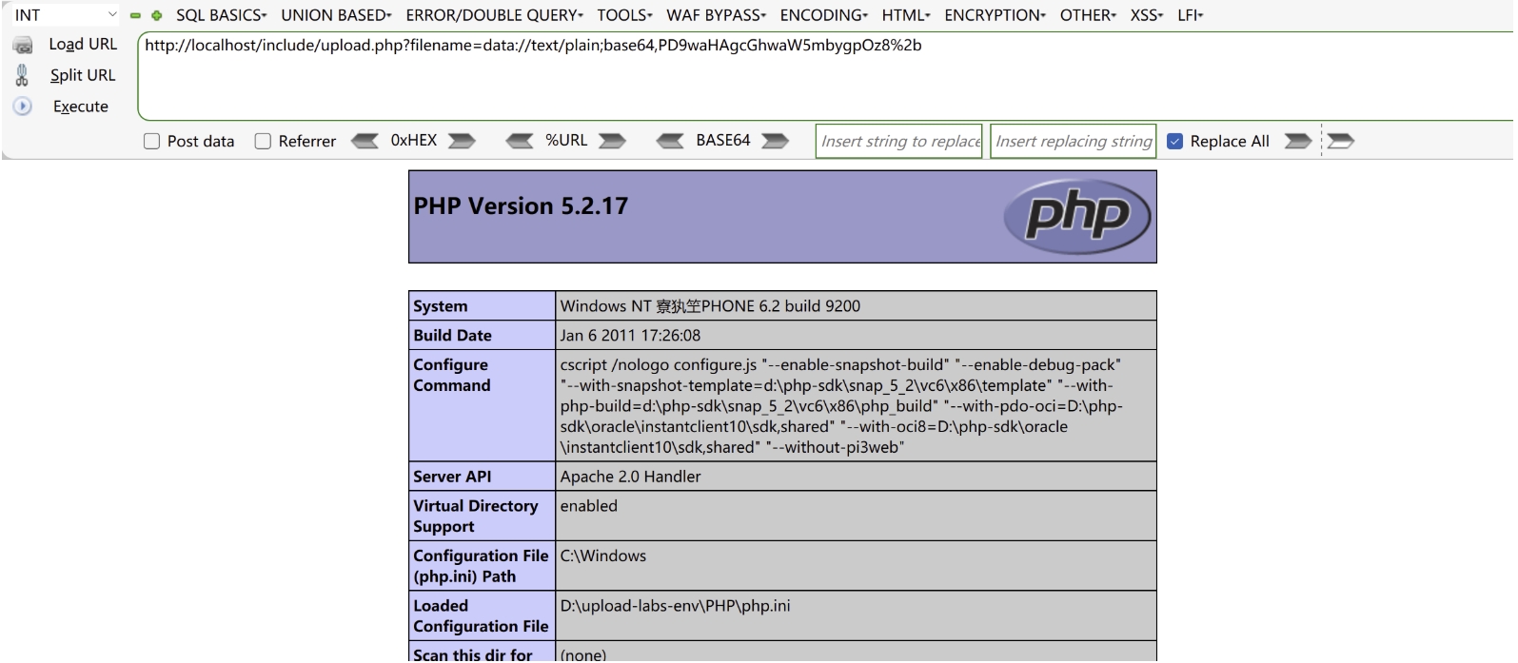Click the 'Configure Command' row label
Image resolution: width=1518 pixels, height=663 pixels.
(x=452, y=375)
